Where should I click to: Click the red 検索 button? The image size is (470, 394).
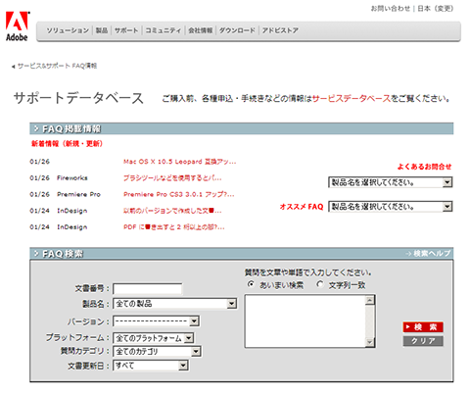click(x=423, y=327)
